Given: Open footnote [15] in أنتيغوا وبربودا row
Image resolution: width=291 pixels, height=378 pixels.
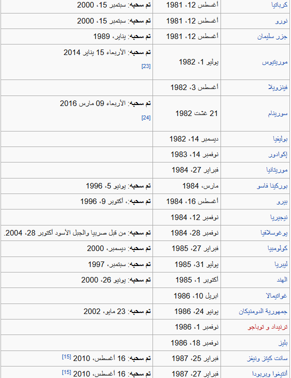Looking at the screenshot, I should point(66,372).
